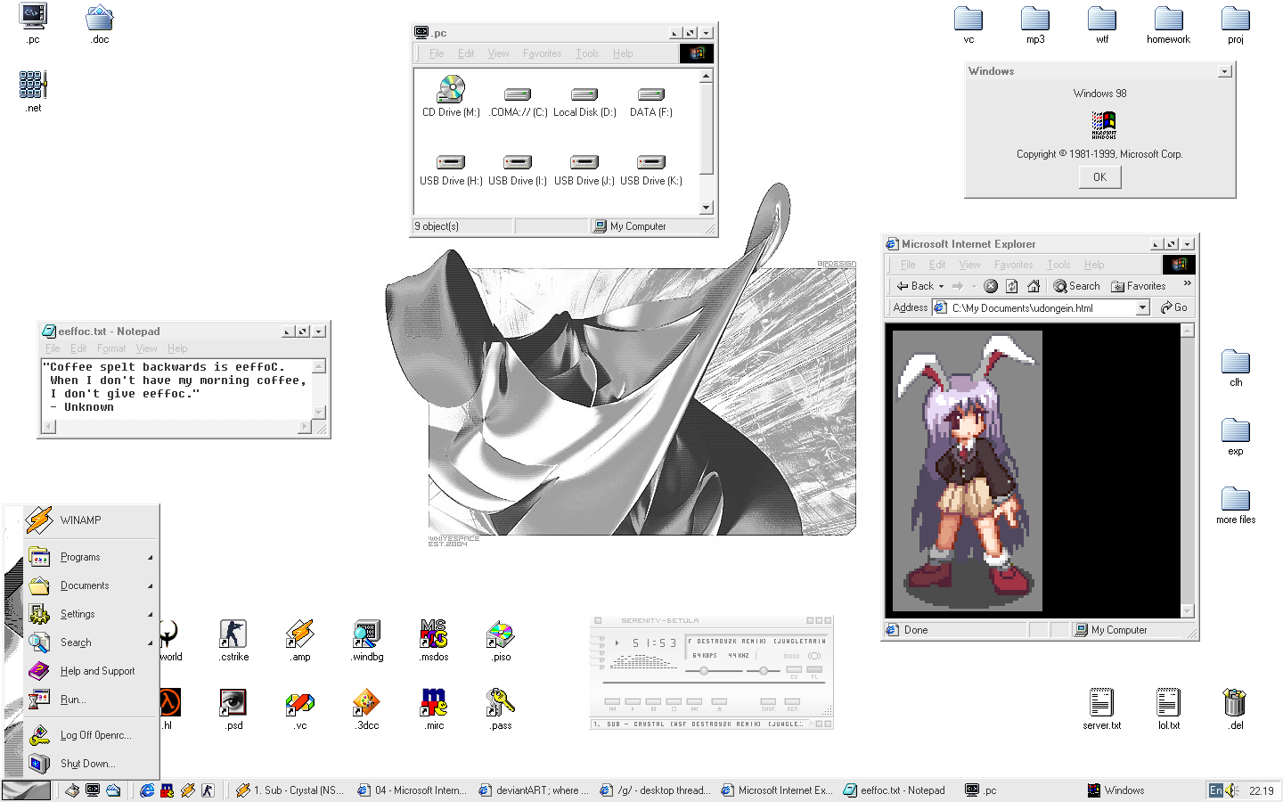
Task: Select the .doc desktop icon
Action: point(100,24)
